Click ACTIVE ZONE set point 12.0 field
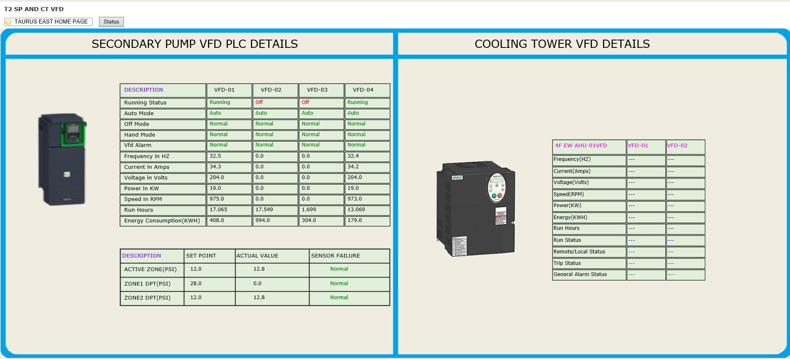This screenshot has height=359, width=790. click(196, 269)
